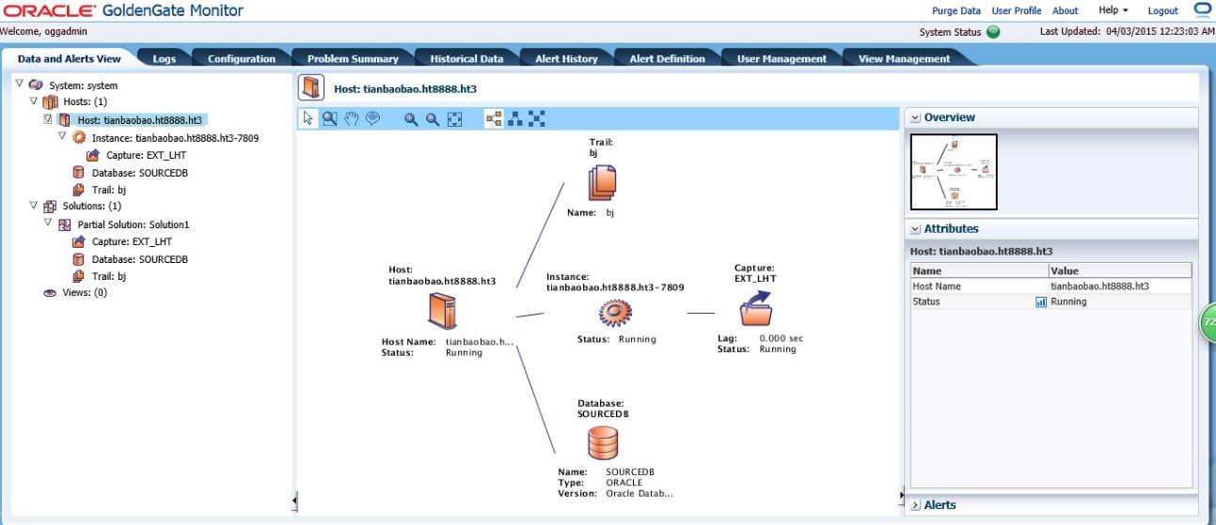Select Database: SOURCEDB under the Host node
Image resolution: width=1216 pixels, height=525 pixels.
[x=140, y=173]
